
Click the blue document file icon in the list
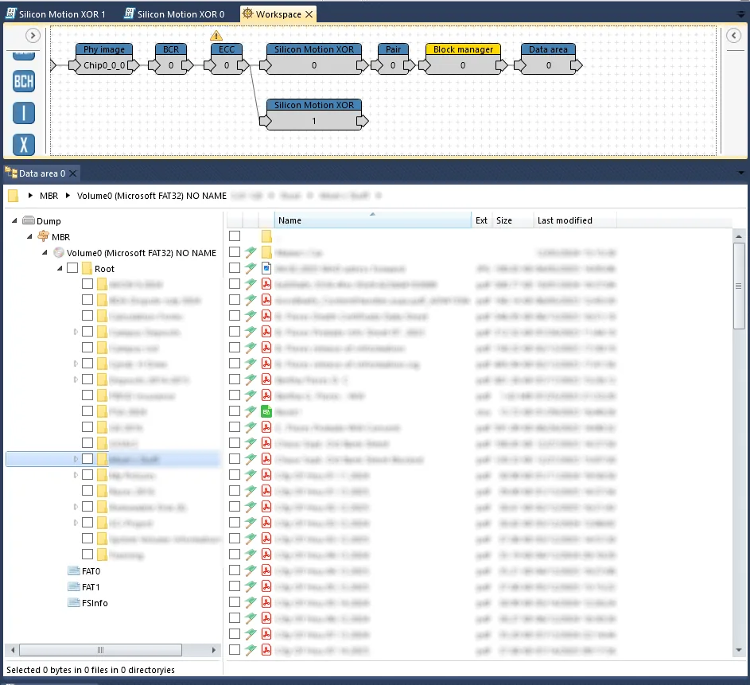tap(266, 268)
